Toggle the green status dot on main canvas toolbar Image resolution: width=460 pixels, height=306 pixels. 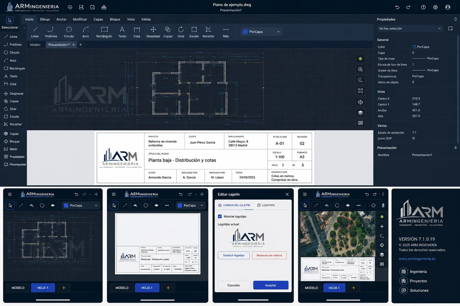[360, 59]
